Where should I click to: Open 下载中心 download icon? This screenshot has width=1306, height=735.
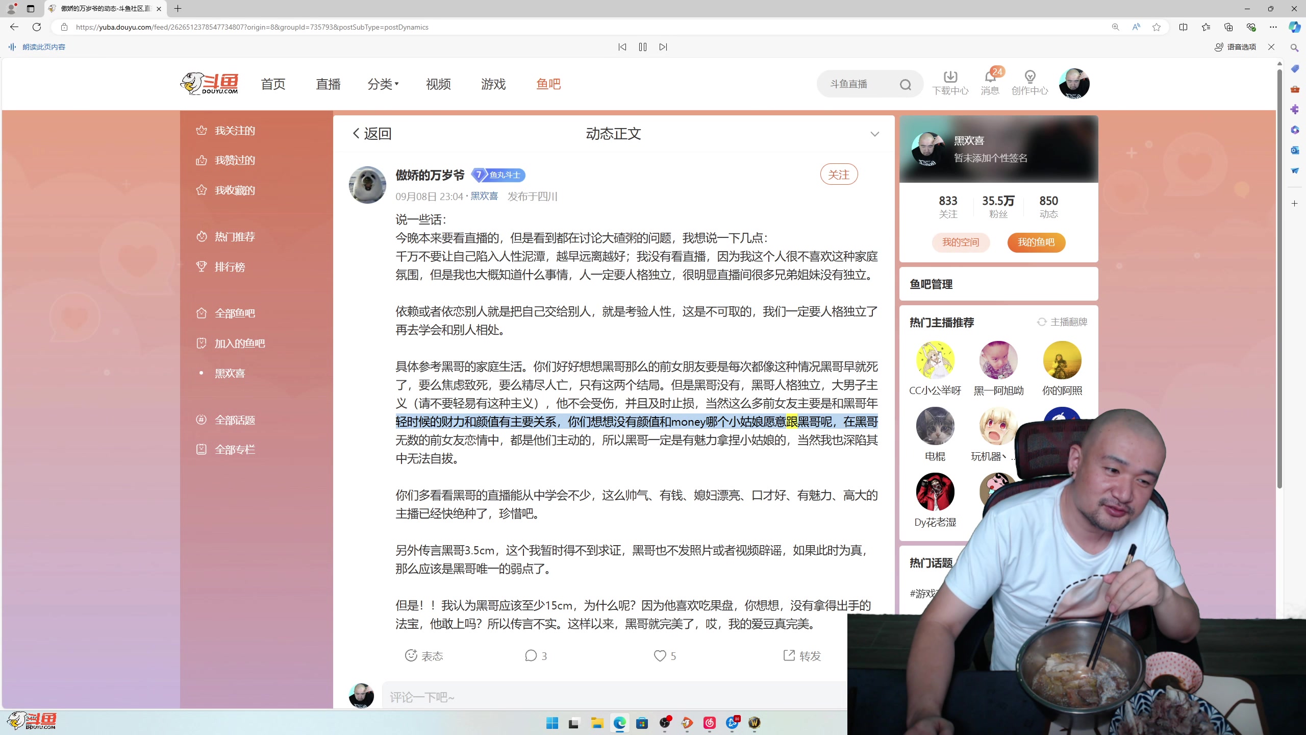click(x=950, y=83)
